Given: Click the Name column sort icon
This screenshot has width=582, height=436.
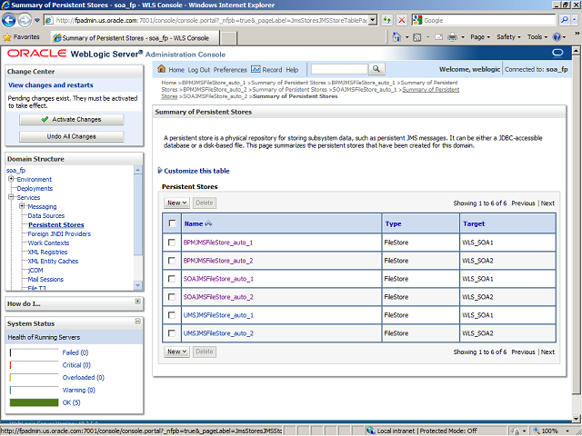Looking at the screenshot, I should tap(209, 223).
